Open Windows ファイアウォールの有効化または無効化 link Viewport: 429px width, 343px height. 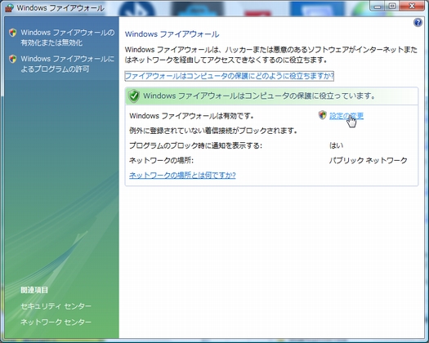point(68,38)
